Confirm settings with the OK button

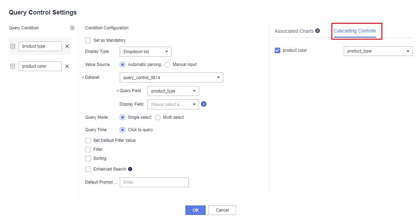click(x=195, y=210)
